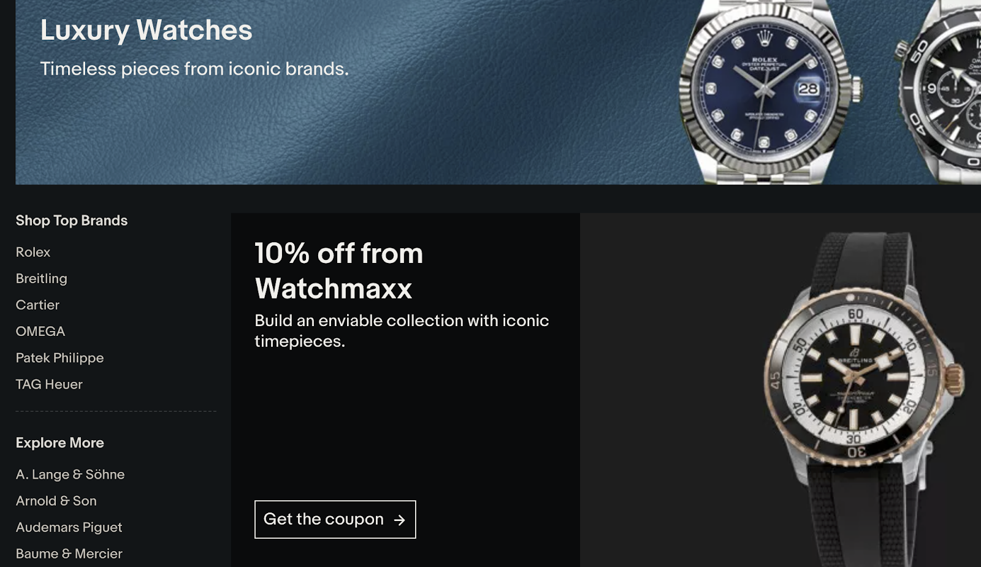Go to the OMEGA brand page
Viewport: 981px width, 567px height.
pyautogui.click(x=40, y=331)
